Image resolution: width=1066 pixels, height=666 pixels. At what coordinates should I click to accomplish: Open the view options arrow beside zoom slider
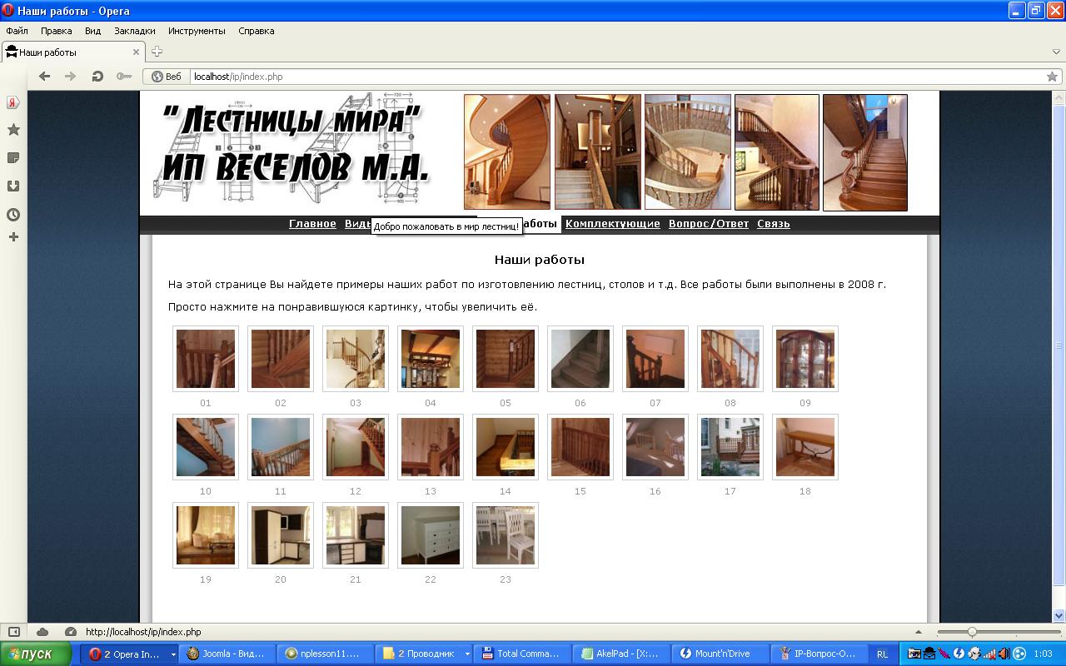pos(919,632)
